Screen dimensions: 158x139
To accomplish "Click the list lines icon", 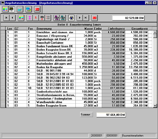I will [x=48, y=18].
